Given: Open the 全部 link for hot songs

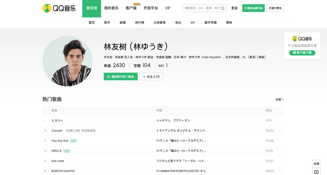Looking at the screenshot, I should click(x=280, y=100).
